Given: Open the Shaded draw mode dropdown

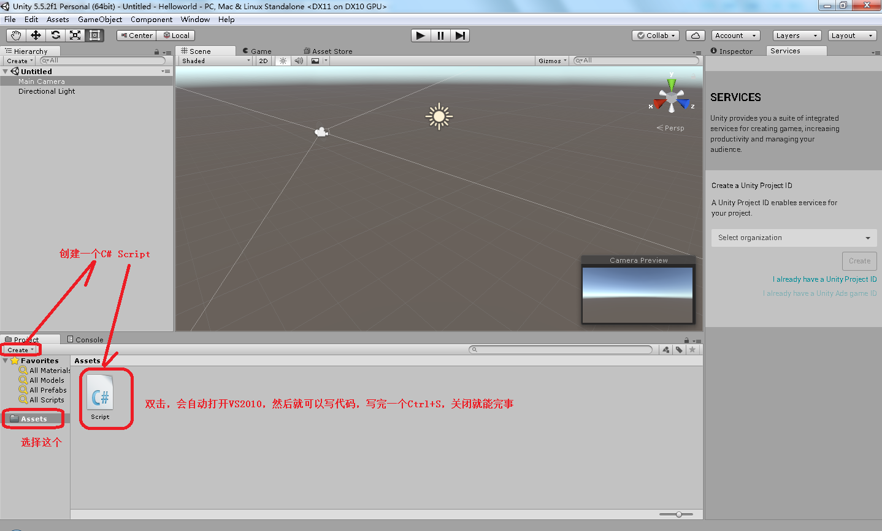Looking at the screenshot, I should click(216, 61).
